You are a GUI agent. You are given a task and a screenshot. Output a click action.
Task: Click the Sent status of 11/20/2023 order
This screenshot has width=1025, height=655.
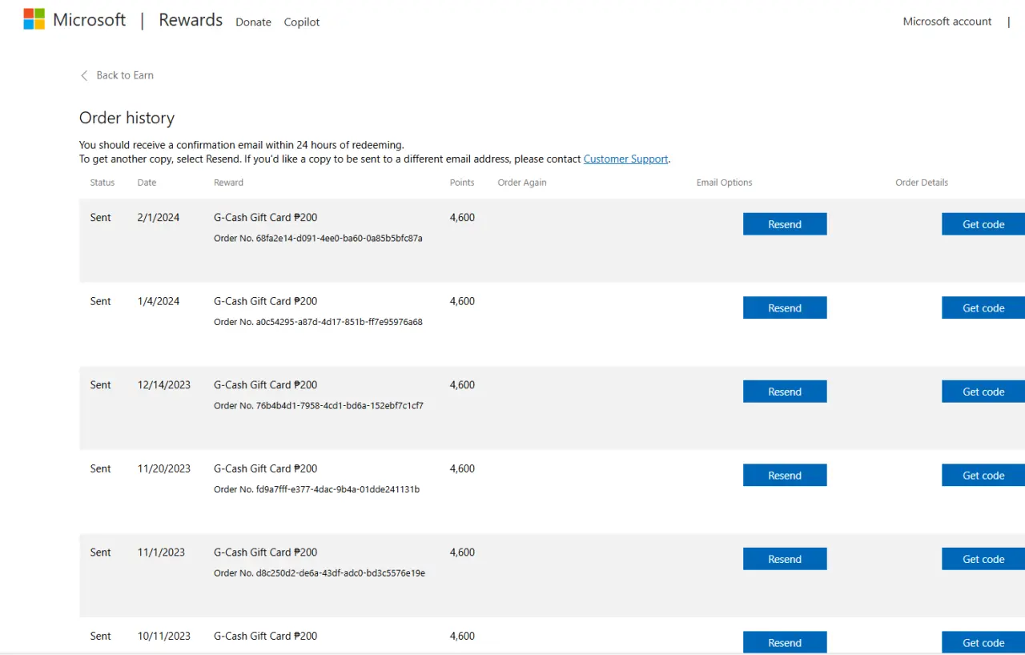click(x=101, y=469)
